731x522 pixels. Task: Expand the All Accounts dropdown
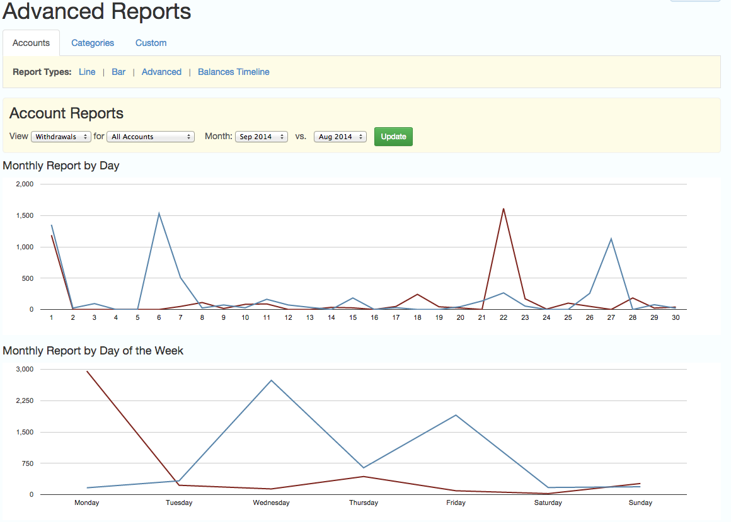(151, 137)
